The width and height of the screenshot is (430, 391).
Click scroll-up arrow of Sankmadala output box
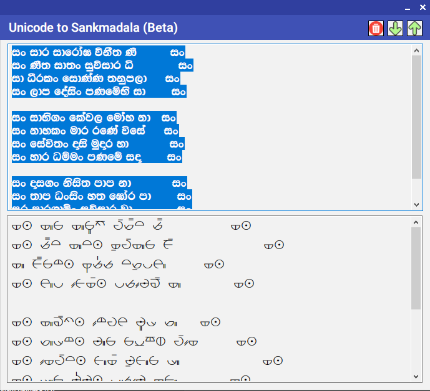pyautogui.click(x=416, y=222)
